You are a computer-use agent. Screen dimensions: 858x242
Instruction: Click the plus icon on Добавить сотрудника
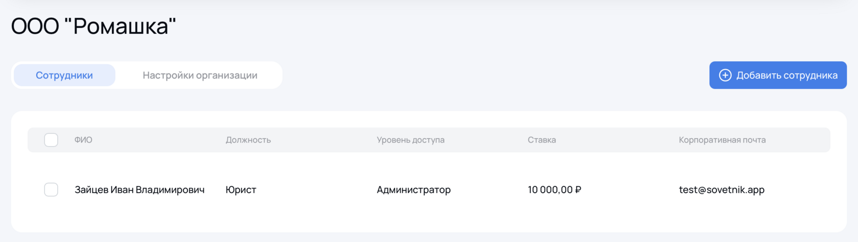(x=725, y=75)
